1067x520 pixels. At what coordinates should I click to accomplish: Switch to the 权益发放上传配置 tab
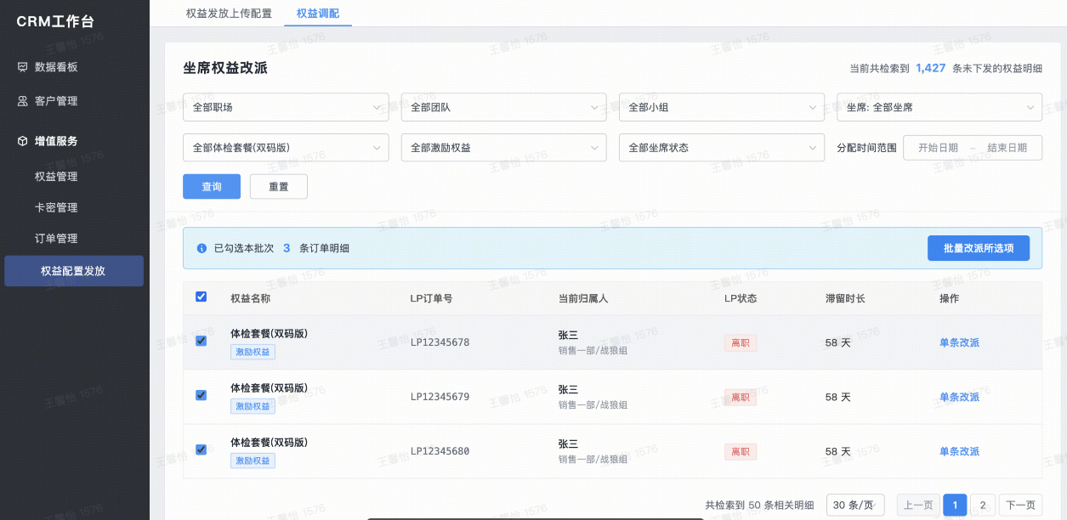click(229, 14)
